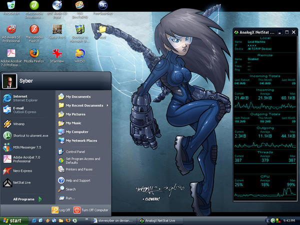The image size is (300, 225).
Task: Open the Recycle Bin desktop icon
Action: click(11, 5)
